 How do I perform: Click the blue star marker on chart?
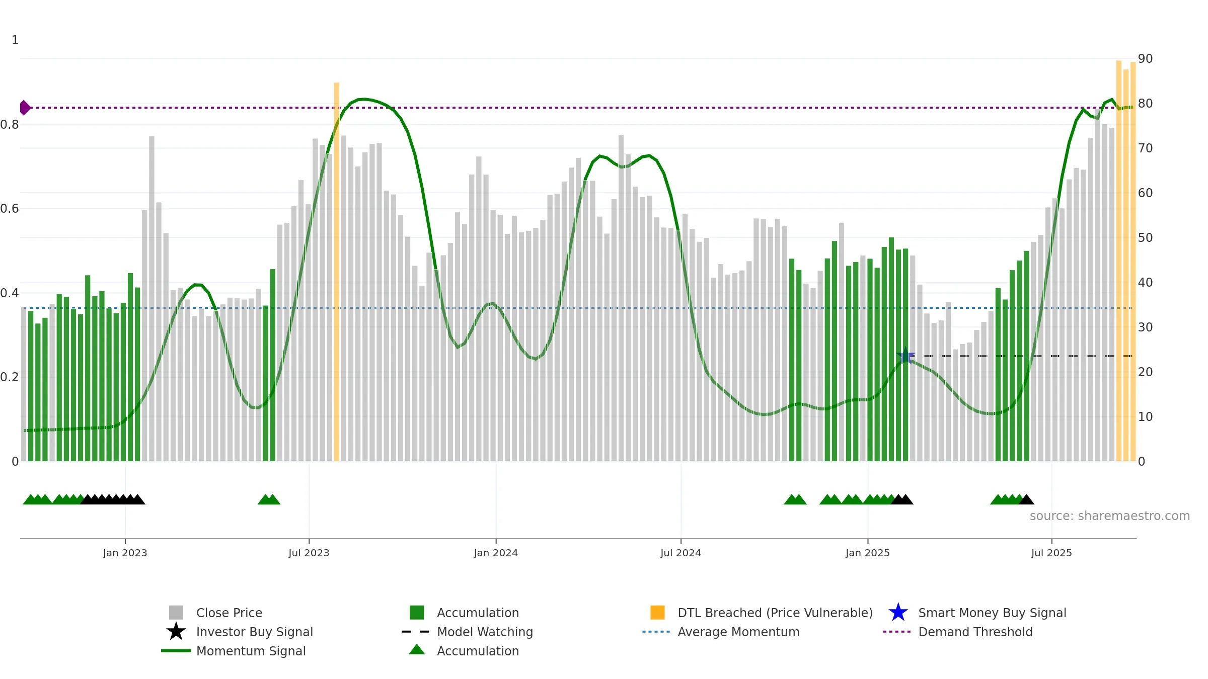click(905, 356)
